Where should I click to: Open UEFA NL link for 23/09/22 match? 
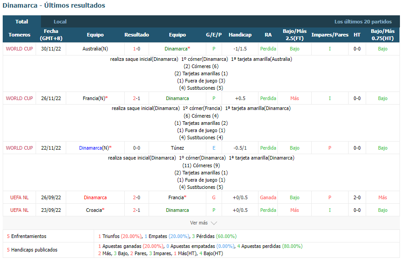(19, 210)
